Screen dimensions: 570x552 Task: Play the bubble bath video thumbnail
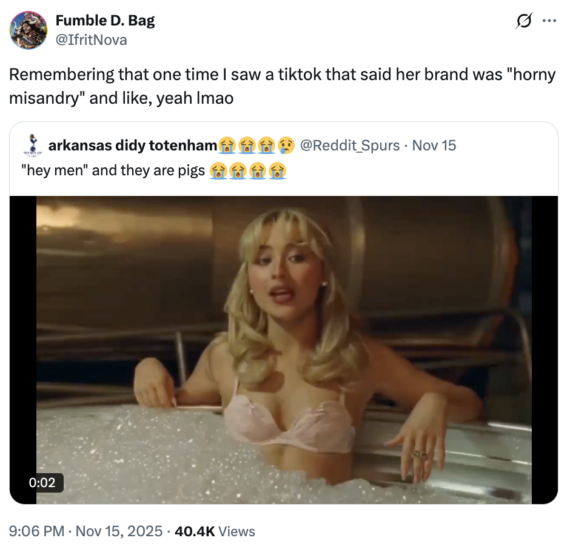click(x=284, y=349)
